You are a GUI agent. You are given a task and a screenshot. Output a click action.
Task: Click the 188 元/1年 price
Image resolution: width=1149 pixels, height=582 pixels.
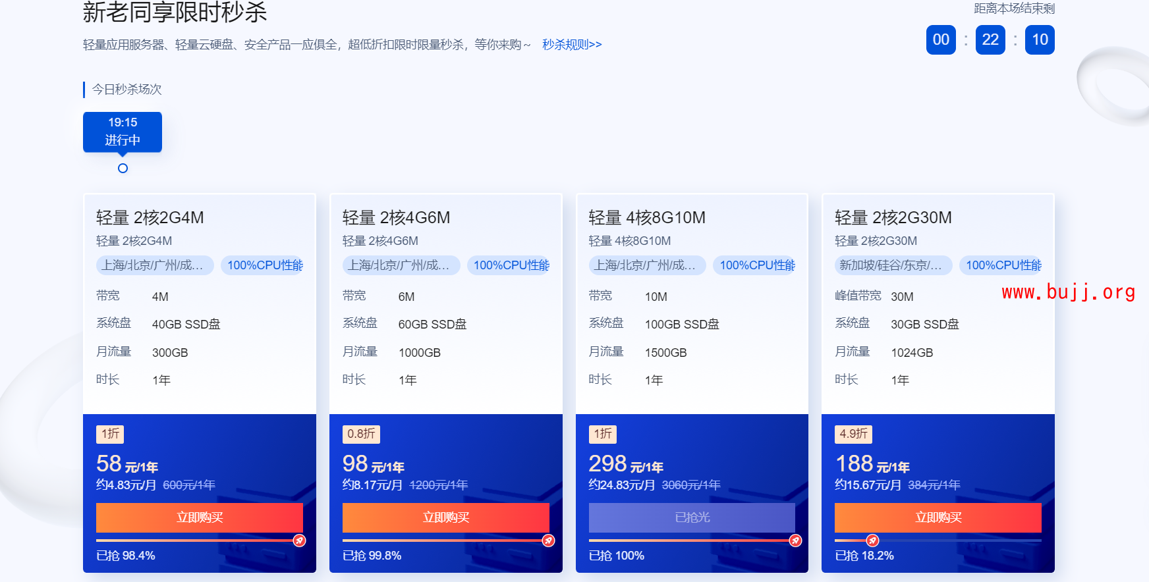click(x=872, y=464)
